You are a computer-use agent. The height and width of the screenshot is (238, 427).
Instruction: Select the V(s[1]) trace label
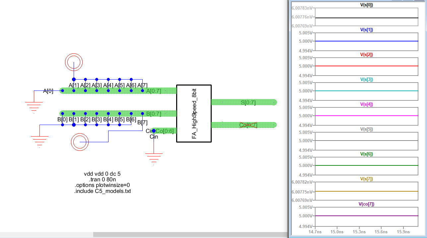[x=366, y=30]
